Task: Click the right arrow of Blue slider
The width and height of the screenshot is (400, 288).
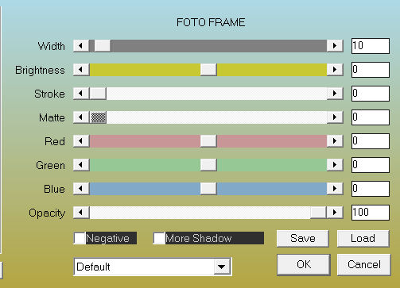Action: [x=335, y=189]
